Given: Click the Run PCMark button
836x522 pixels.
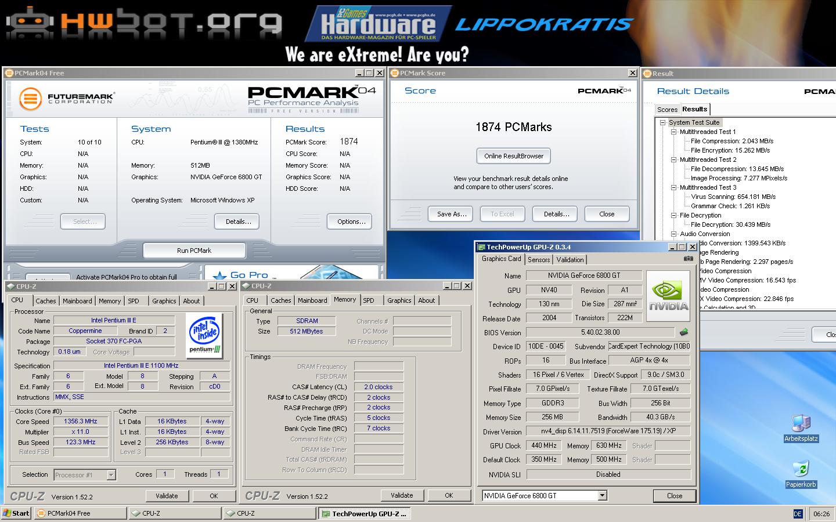Looking at the screenshot, I should click(x=194, y=251).
